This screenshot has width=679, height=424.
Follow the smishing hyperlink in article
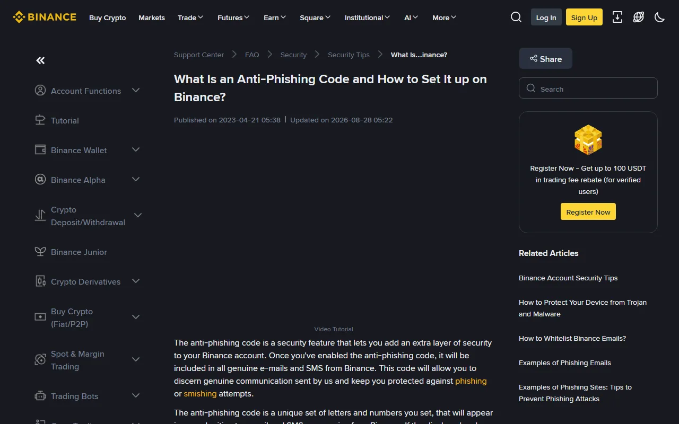[x=200, y=393]
